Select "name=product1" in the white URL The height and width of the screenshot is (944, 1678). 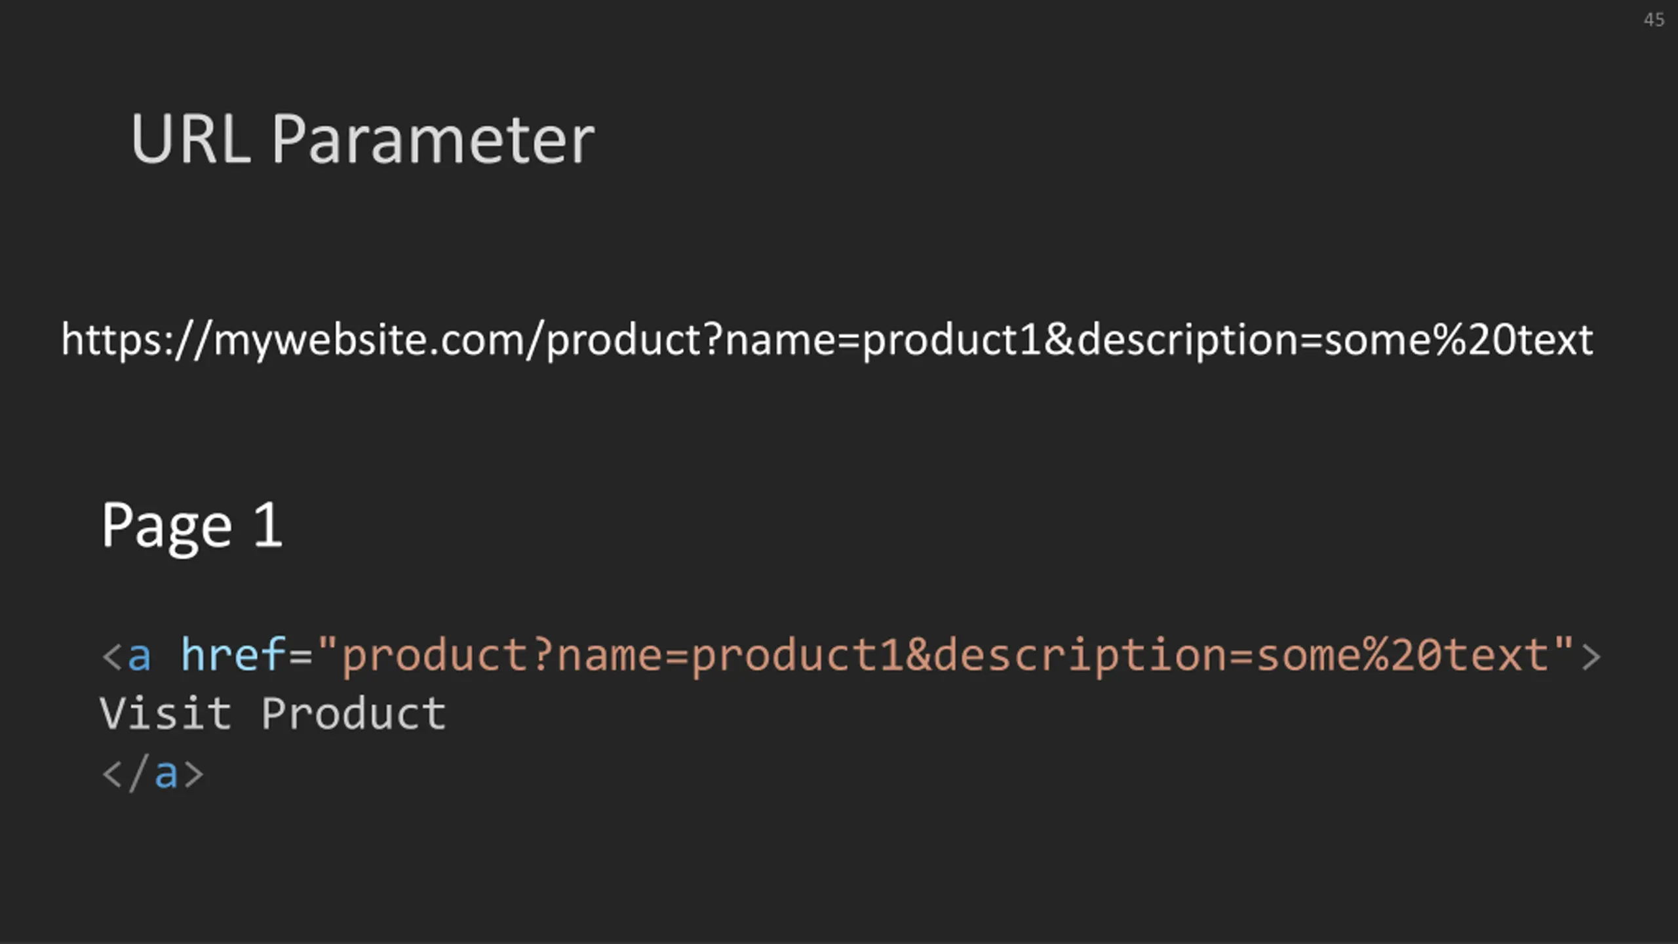click(x=883, y=340)
